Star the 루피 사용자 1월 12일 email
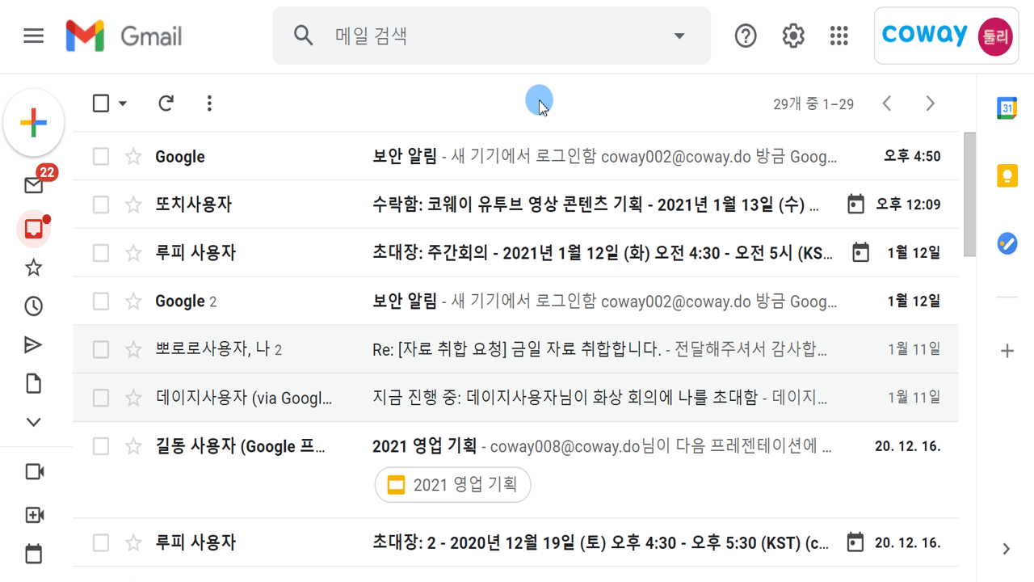Screen dimensions: 1034x582 [133, 253]
